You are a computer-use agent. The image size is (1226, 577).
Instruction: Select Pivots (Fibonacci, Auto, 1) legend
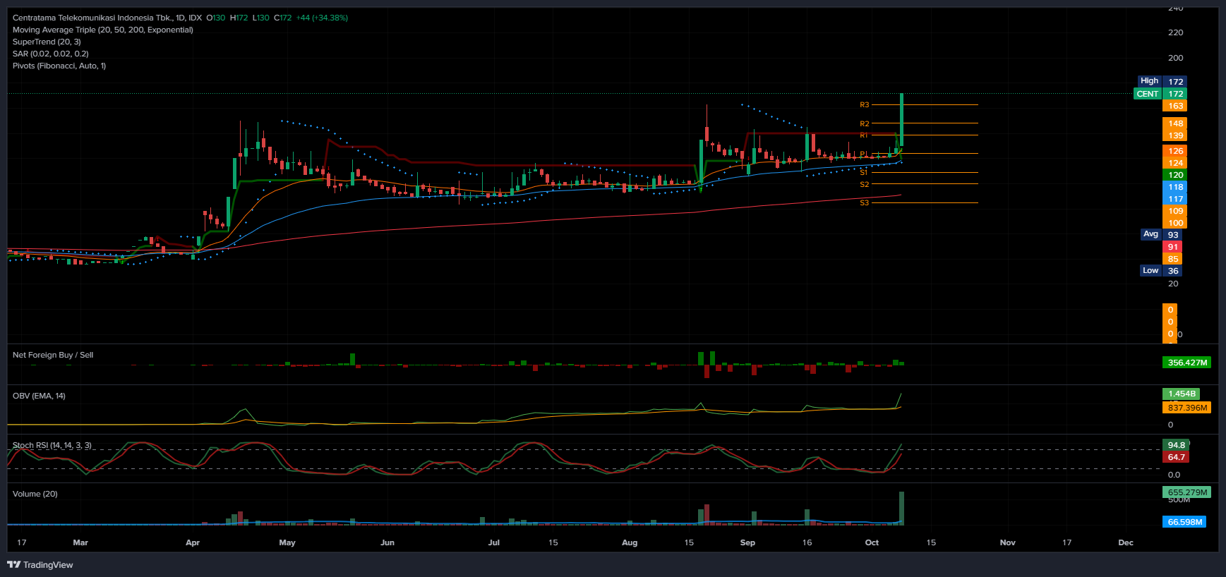tap(59, 66)
